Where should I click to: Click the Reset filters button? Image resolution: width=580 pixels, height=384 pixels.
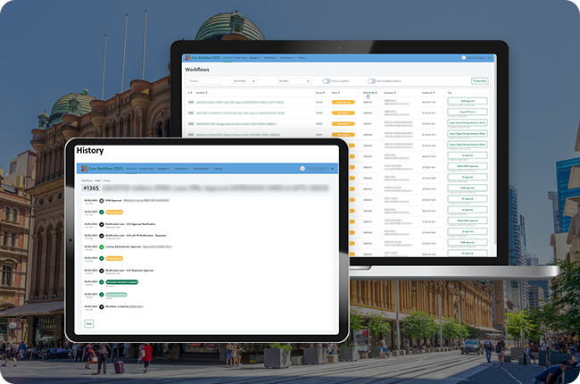(x=480, y=80)
